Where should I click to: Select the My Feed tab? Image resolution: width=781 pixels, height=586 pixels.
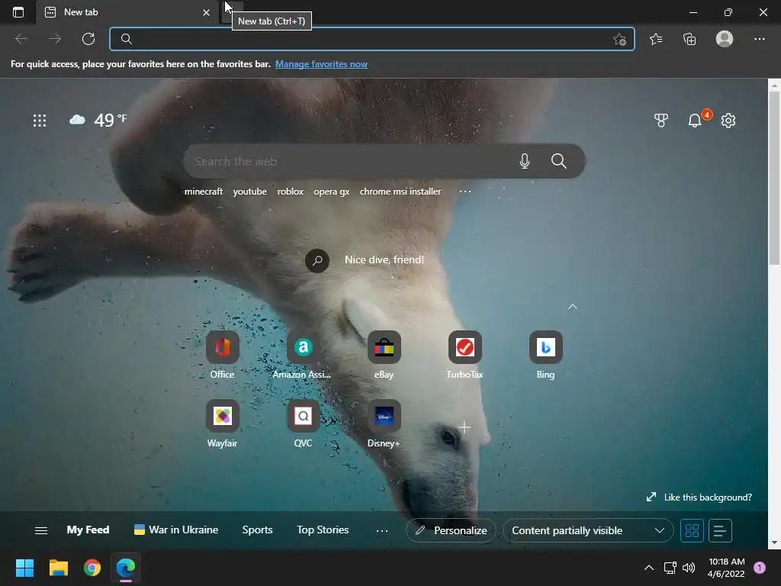point(88,530)
